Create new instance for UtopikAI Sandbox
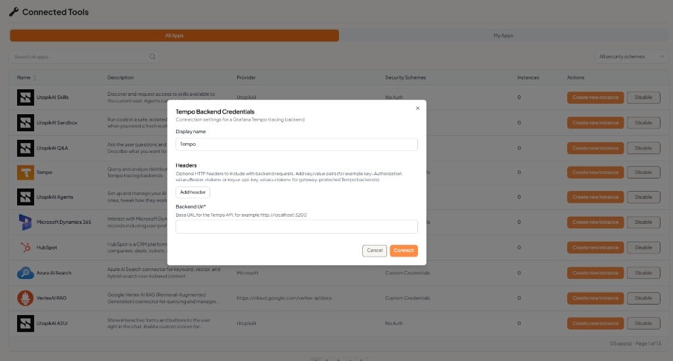 pos(595,123)
